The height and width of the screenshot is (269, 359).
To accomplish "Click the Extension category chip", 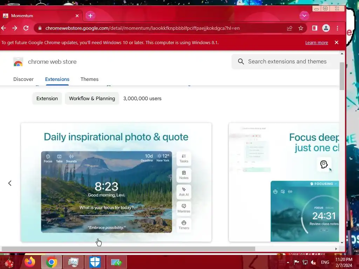I will pyautogui.click(x=47, y=98).
